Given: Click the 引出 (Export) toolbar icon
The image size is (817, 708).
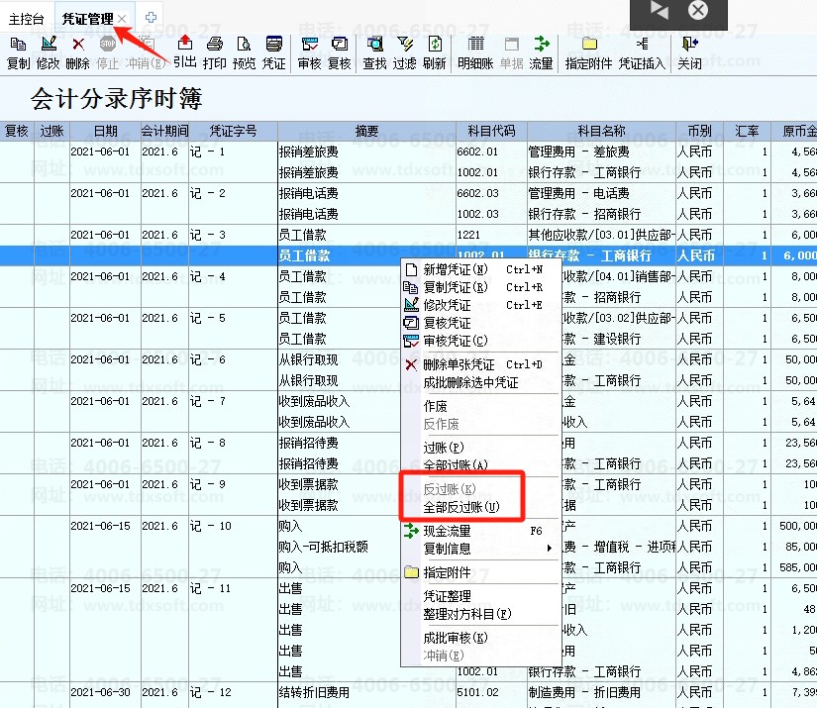Looking at the screenshot, I should click(185, 51).
